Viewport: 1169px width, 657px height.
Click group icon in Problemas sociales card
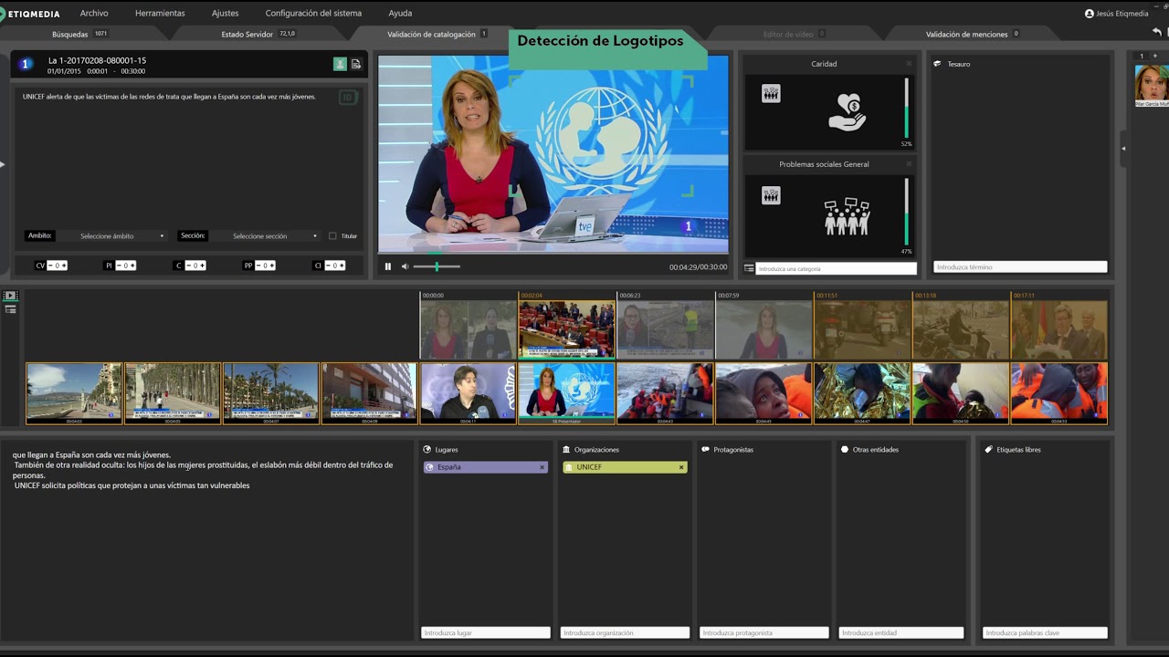pos(771,194)
